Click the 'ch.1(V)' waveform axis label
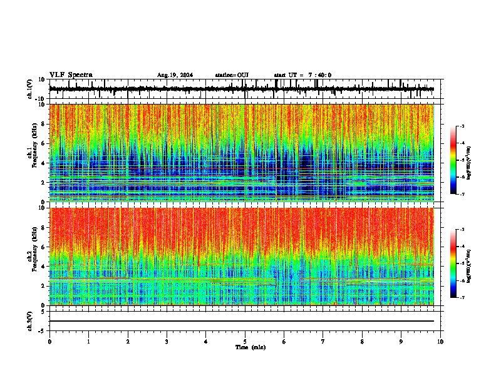Screen dimensions: 496x383 tap(30, 89)
